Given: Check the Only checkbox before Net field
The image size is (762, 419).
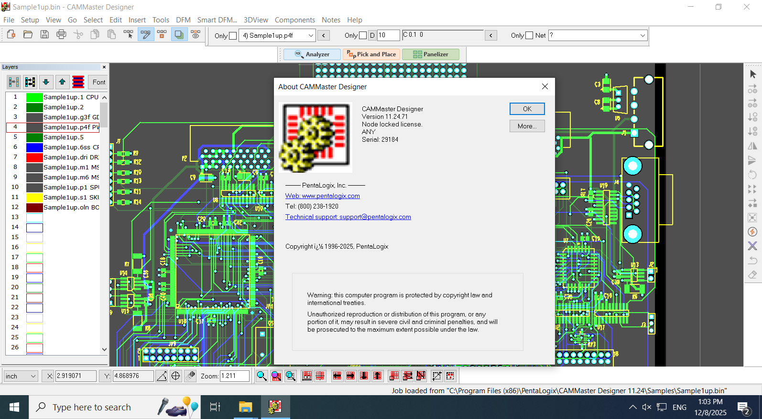Looking at the screenshot, I should [529, 35].
